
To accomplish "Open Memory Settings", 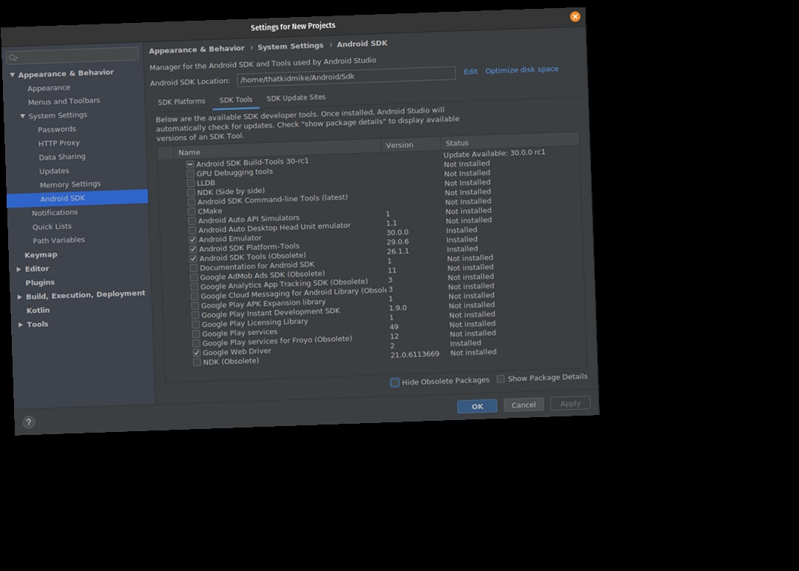I will pos(70,184).
